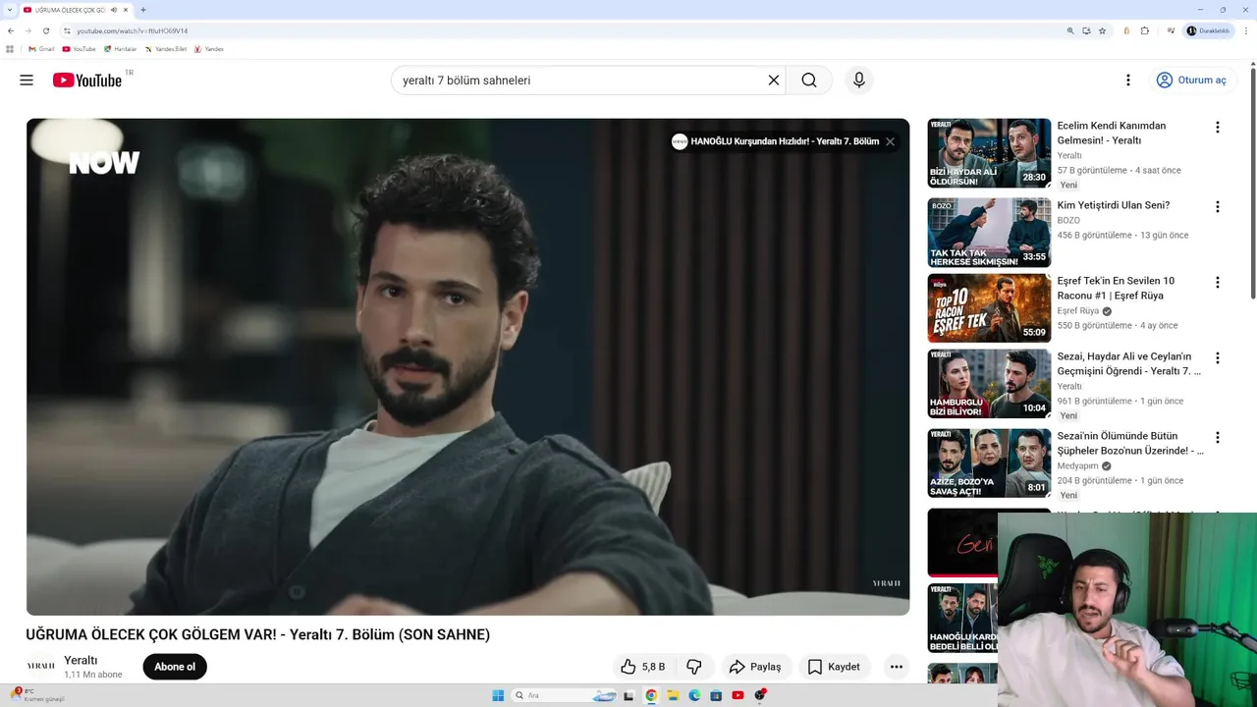
Task: Open options for Ecelim Kendi Kanımdan video
Action: coord(1218,128)
